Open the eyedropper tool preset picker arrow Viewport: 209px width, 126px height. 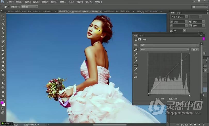click(x=8, y=7)
